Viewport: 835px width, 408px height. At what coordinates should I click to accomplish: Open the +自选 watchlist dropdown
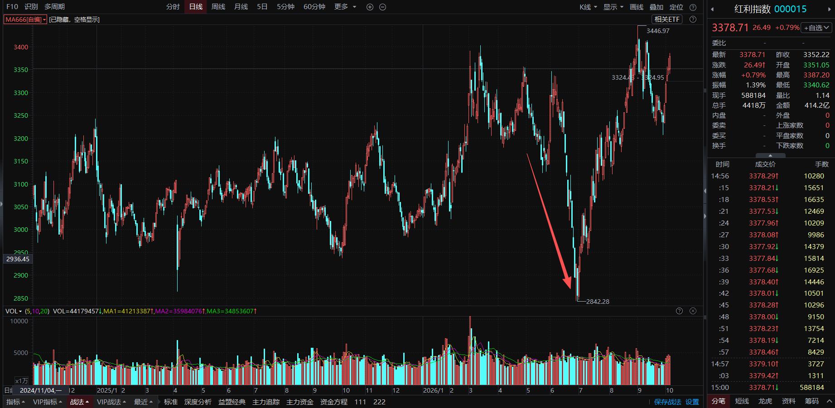click(x=817, y=28)
